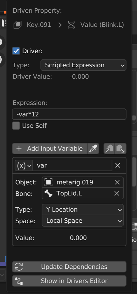Clear the metarig.019 object field
The height and width of the screenshot is (294, 137).
pyautogui.click(x=117, y=182)
